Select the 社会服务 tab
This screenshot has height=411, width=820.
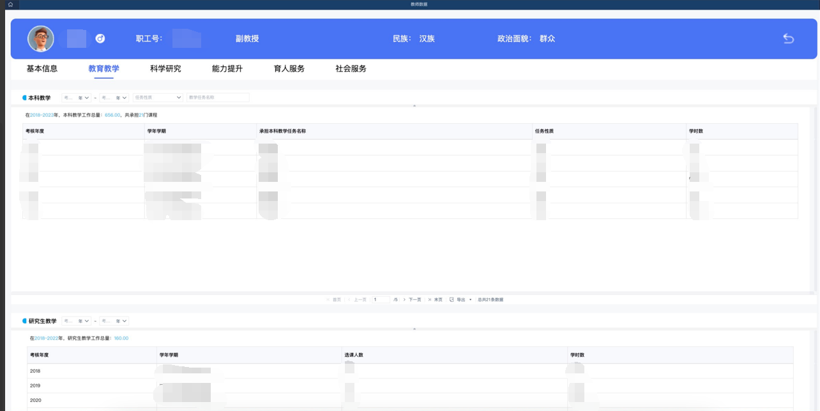coord(351,69)
